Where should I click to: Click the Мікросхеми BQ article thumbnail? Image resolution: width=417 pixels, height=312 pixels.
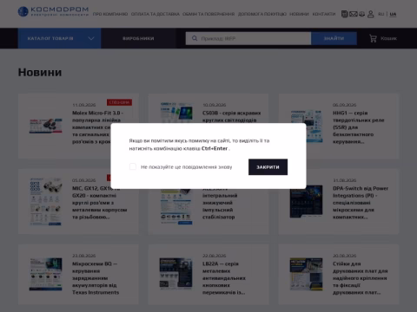(x=45, y=274)
